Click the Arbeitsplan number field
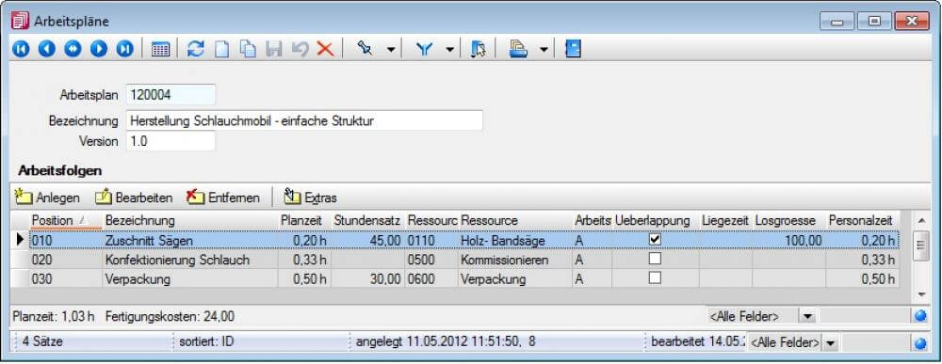The image size is (942, 364). (x=171, y=94)
